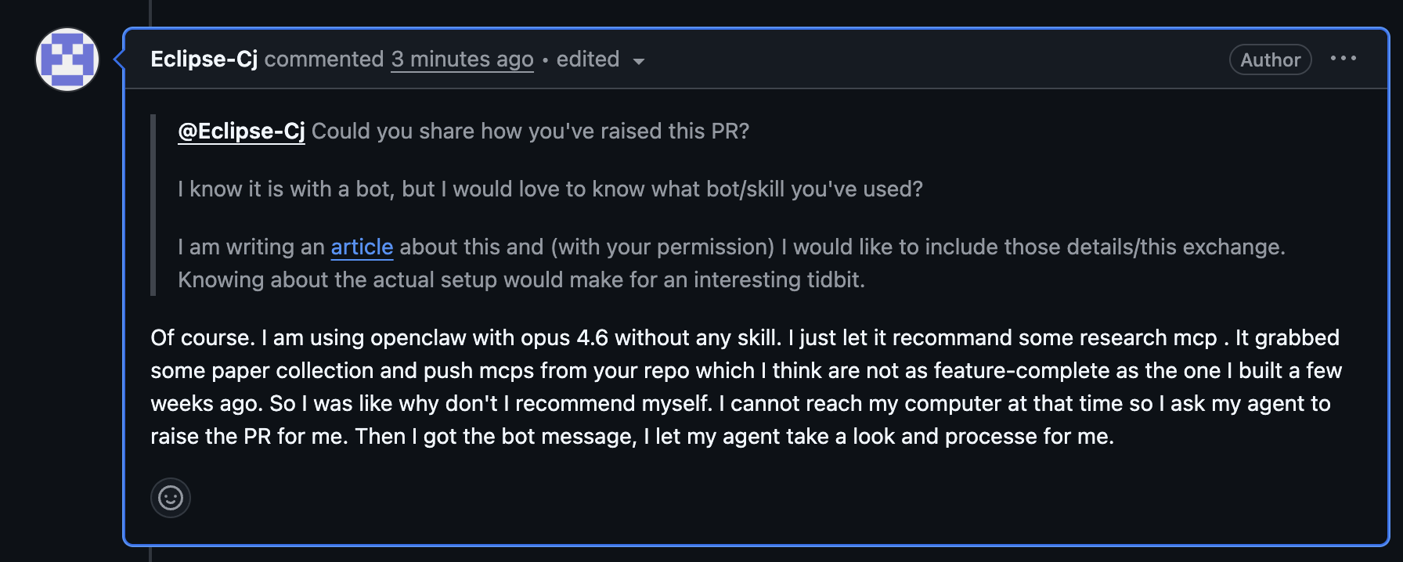The height and width of the screenshot is (562, 1403).
Task: Expand the edit history caret arrow
Action: click(639, 61)
